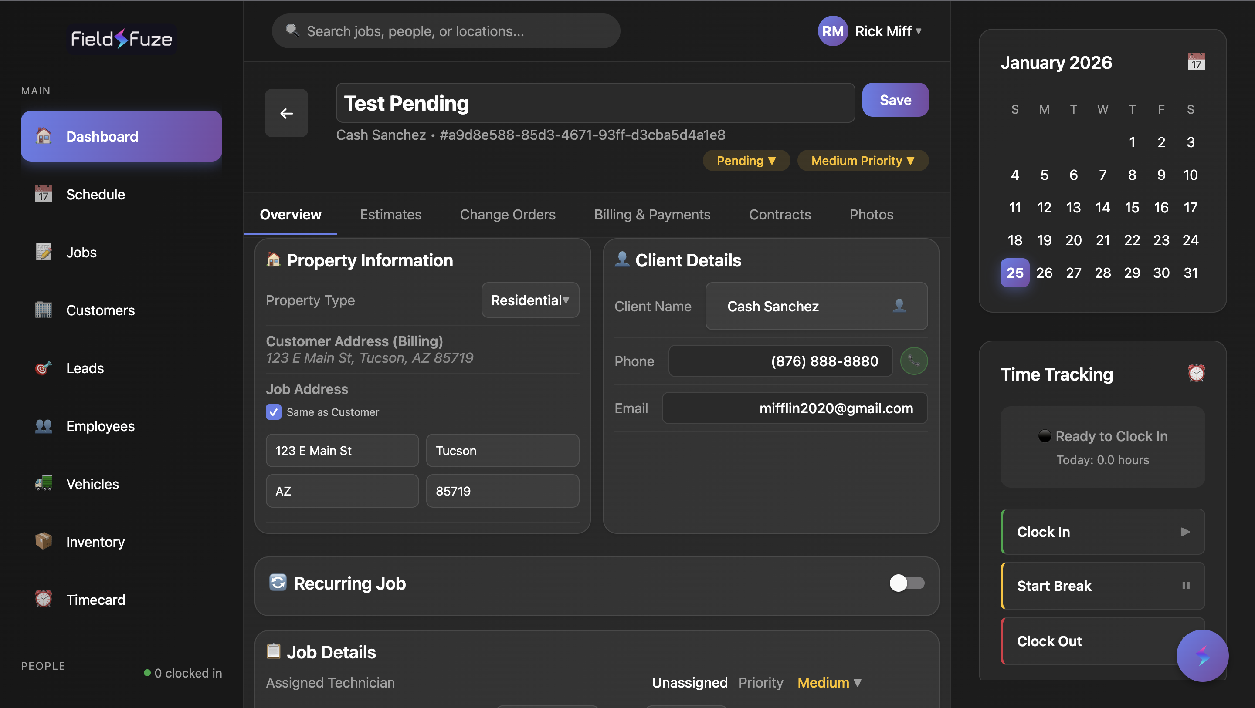Switch to the Billing & Payments tab
Viewport: 1255px width, 708px height.
[x=652, y=214]
